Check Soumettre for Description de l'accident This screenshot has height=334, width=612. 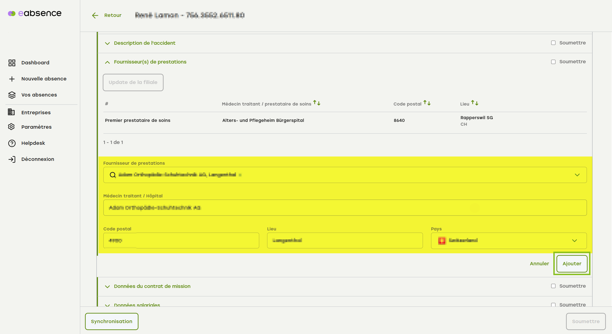(553, 43)
